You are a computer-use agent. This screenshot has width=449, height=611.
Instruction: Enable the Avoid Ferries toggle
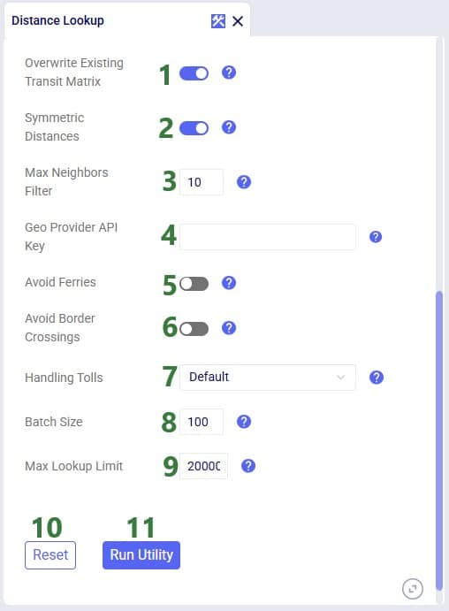pos(194,284)
